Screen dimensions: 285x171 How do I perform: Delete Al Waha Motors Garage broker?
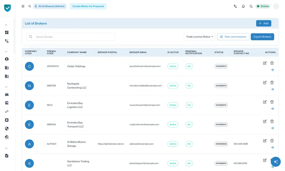click(272, 141)
